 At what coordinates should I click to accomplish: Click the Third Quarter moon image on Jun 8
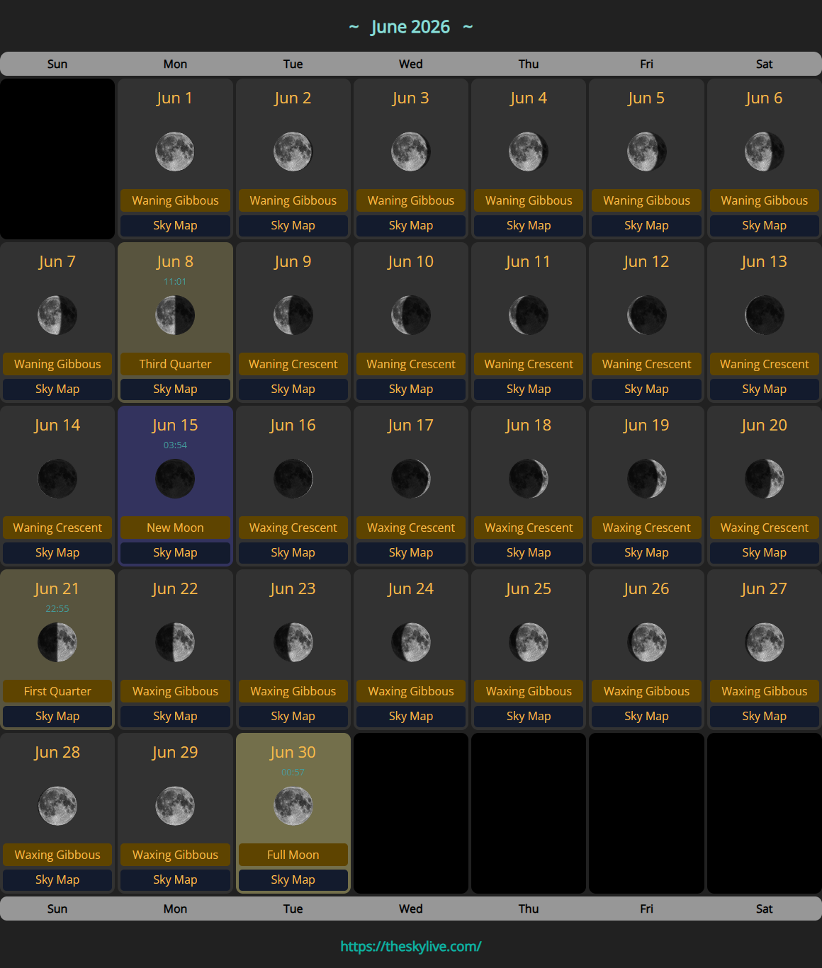(175, 315)
